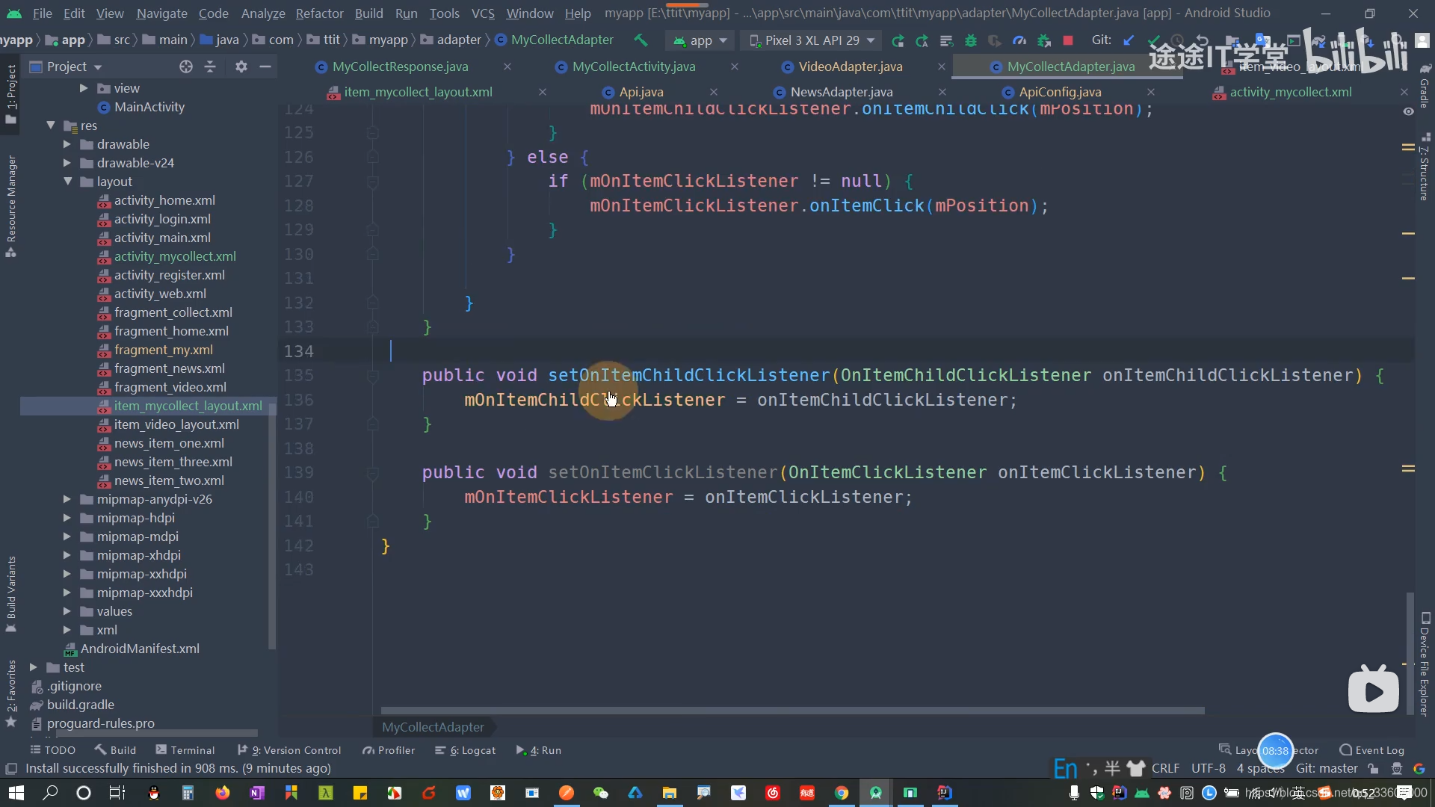The image size is (1435, 807).
Task: Open the Resource Manager side panel
Action: pos(10,205)
